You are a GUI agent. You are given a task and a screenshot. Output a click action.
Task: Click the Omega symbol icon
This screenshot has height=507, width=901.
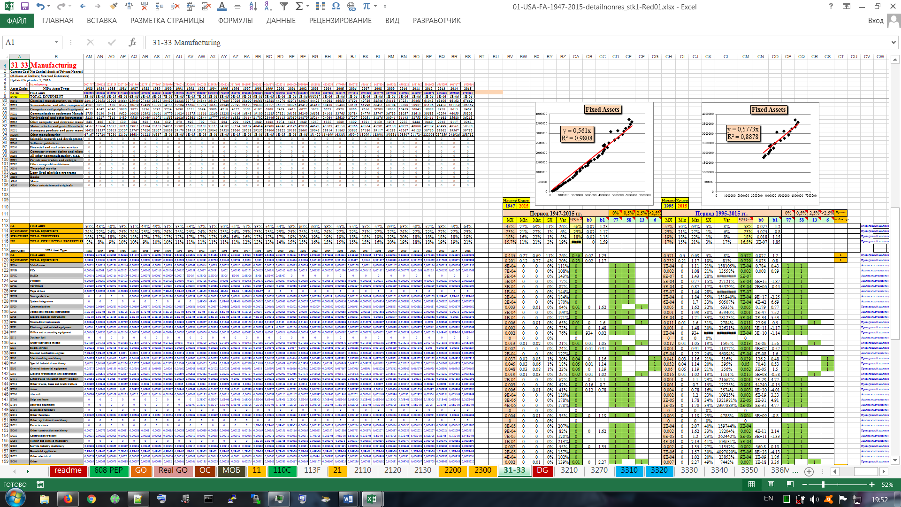(336, 7)
